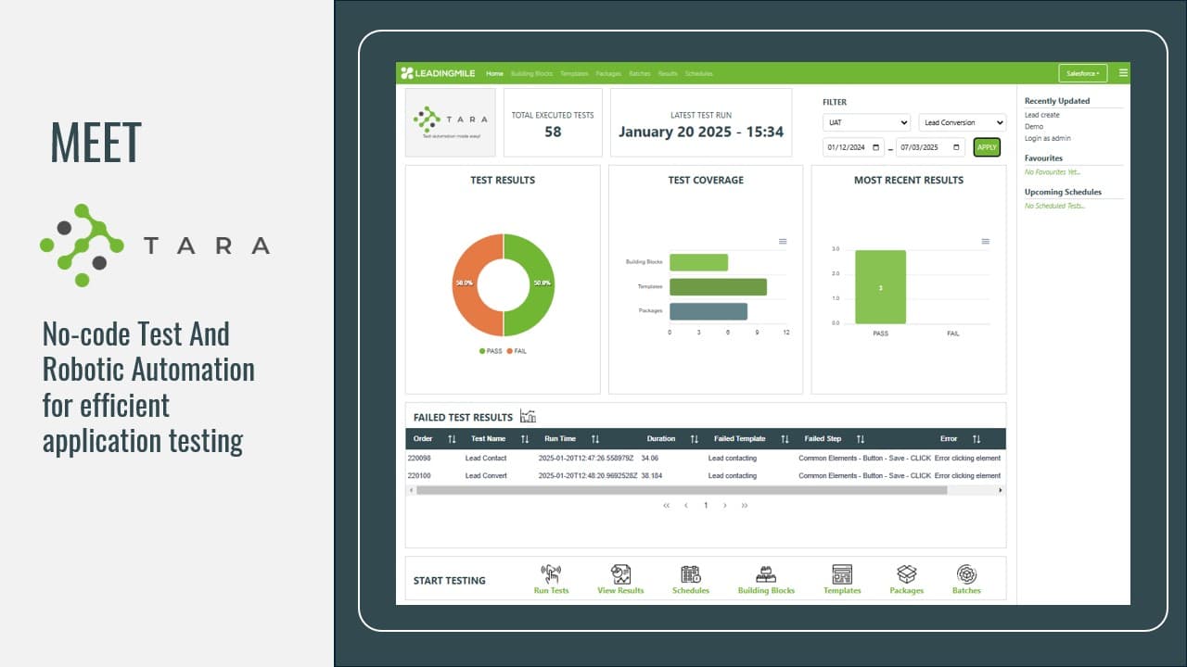Image resolution: width=1187 pixels, height=667 pixels.
Task: Open the Most Recent Results chart menu icon
Action: pyautogui.click(x=986, y=241)
